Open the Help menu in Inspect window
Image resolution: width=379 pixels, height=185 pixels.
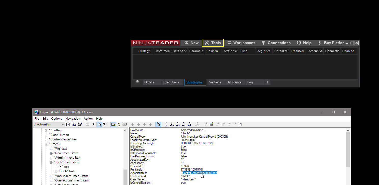[x=99, y=119]
